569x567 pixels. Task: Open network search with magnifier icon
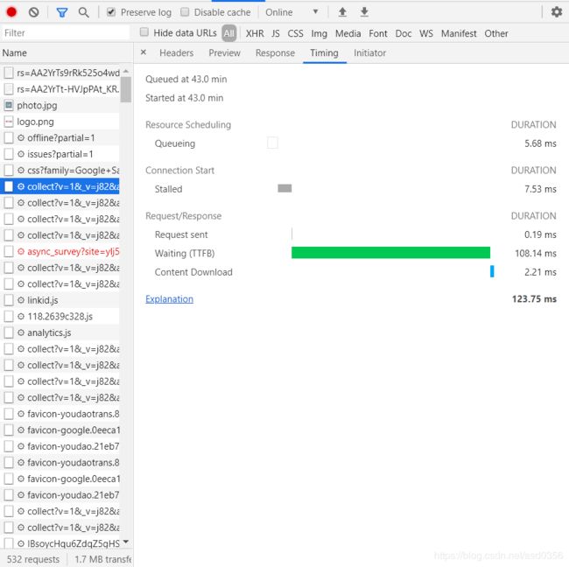click(83, 13)
